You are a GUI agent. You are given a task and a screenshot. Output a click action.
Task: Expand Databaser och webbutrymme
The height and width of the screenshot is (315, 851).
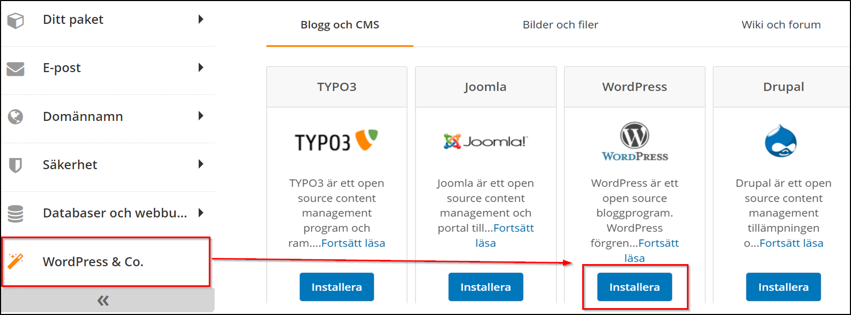click(x=201, y=213)
